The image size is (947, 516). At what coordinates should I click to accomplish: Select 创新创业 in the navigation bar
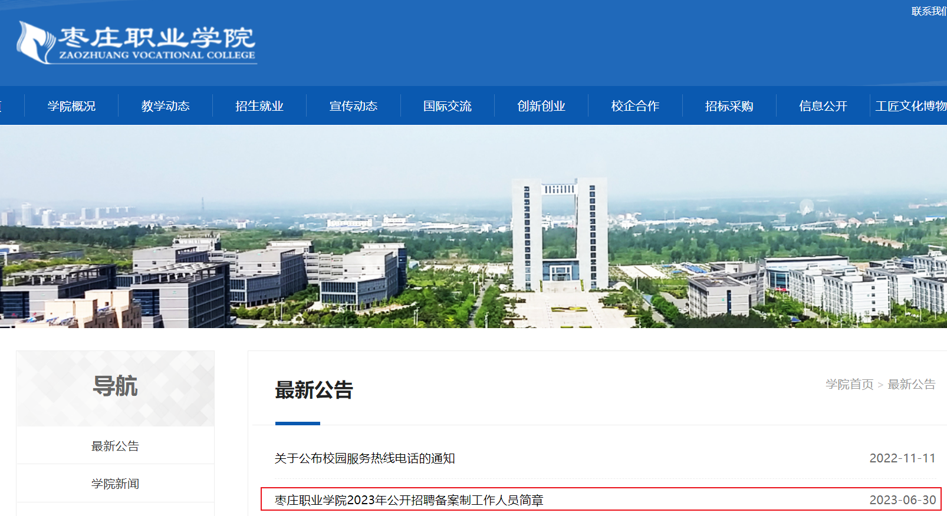541,106
